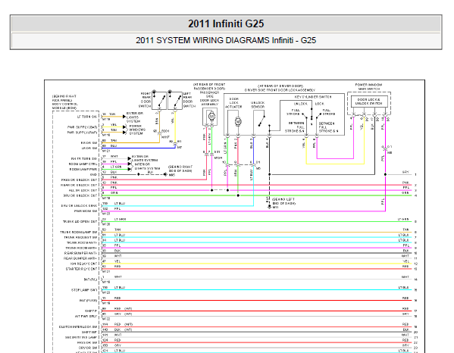Click the 'UNLOCK SENSOR' label
The height and width of the screenshot is (353, 454).
258,105
